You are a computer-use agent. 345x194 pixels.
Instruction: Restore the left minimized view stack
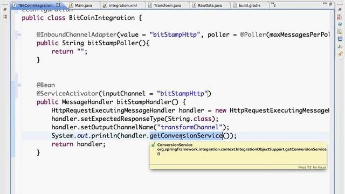point(5,10)
